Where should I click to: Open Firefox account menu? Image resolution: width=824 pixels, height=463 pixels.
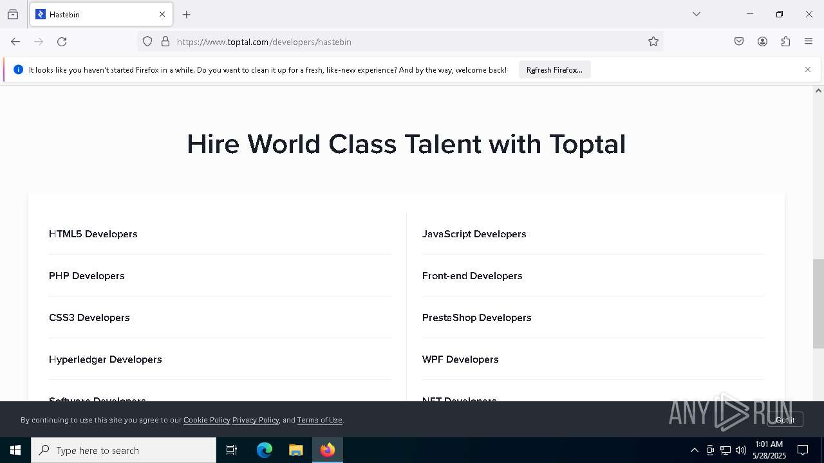762,42
